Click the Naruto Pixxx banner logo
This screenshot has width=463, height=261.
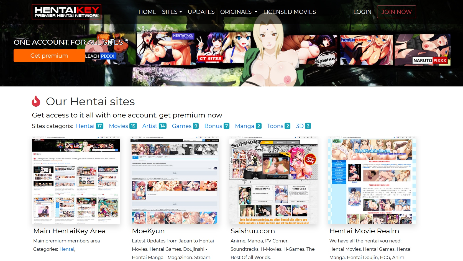430,60
